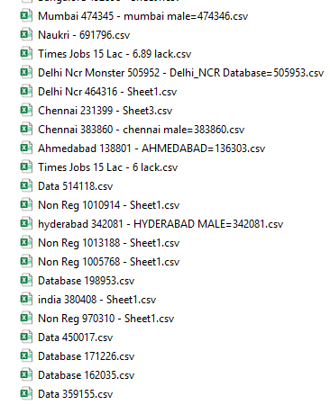
Task: Click icon of Non Reg 1005768 - Sheet1.csv
Action: (26, 261)
